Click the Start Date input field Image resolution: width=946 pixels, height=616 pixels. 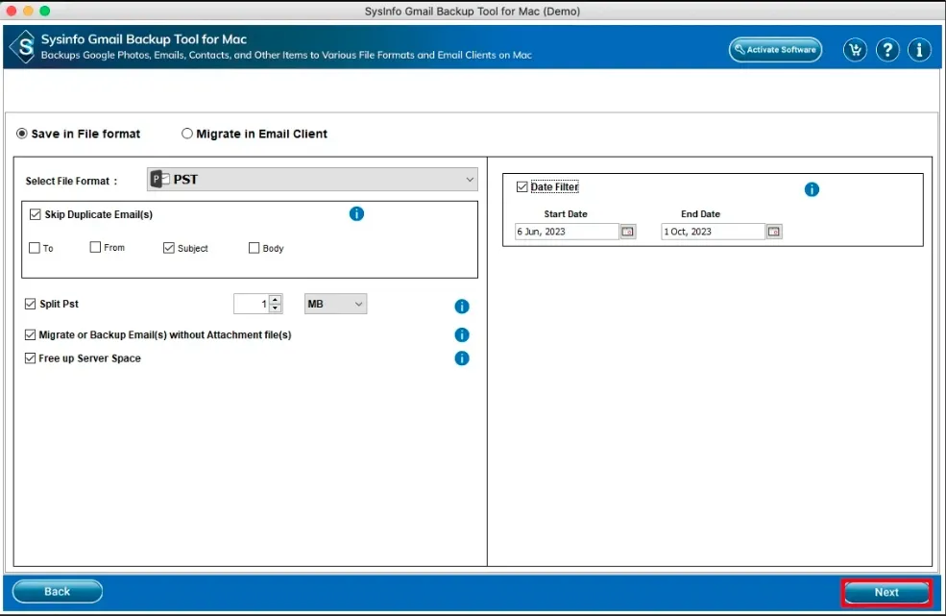pos(567,232)
